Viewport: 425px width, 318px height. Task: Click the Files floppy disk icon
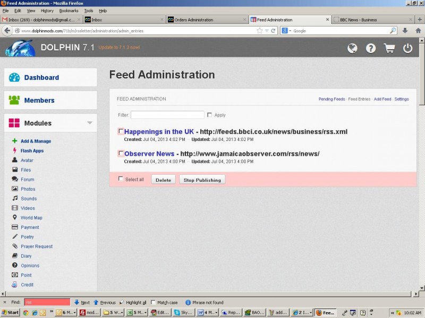pyautogui.click(x=15, y=170)
